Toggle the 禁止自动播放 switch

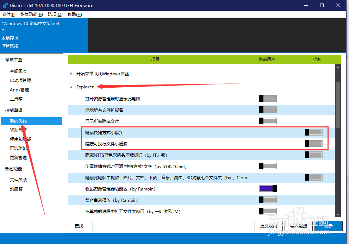pos(268,200)
